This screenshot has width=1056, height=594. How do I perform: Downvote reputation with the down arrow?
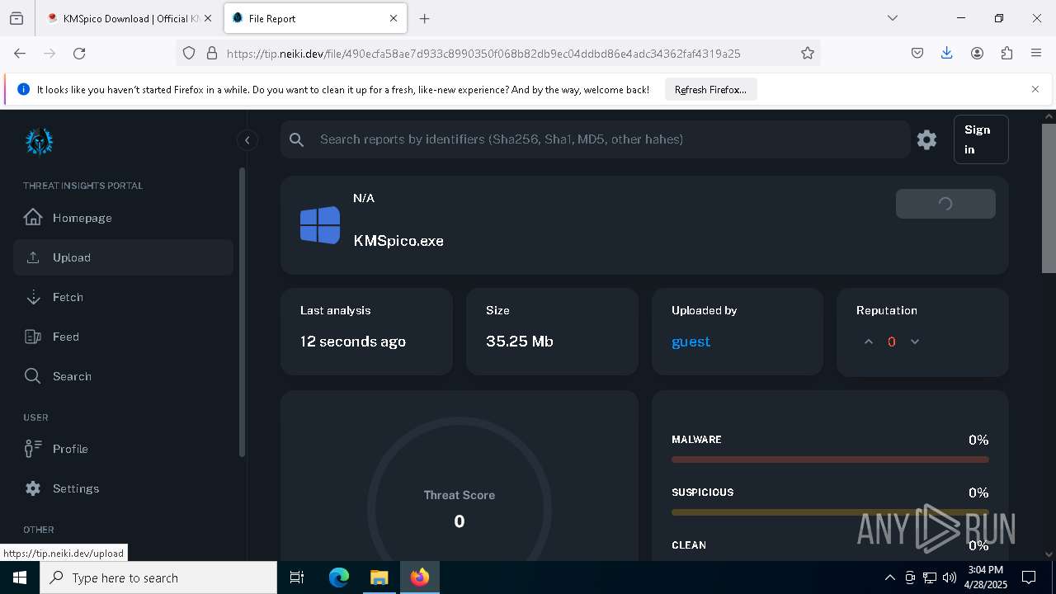[914, 342]
